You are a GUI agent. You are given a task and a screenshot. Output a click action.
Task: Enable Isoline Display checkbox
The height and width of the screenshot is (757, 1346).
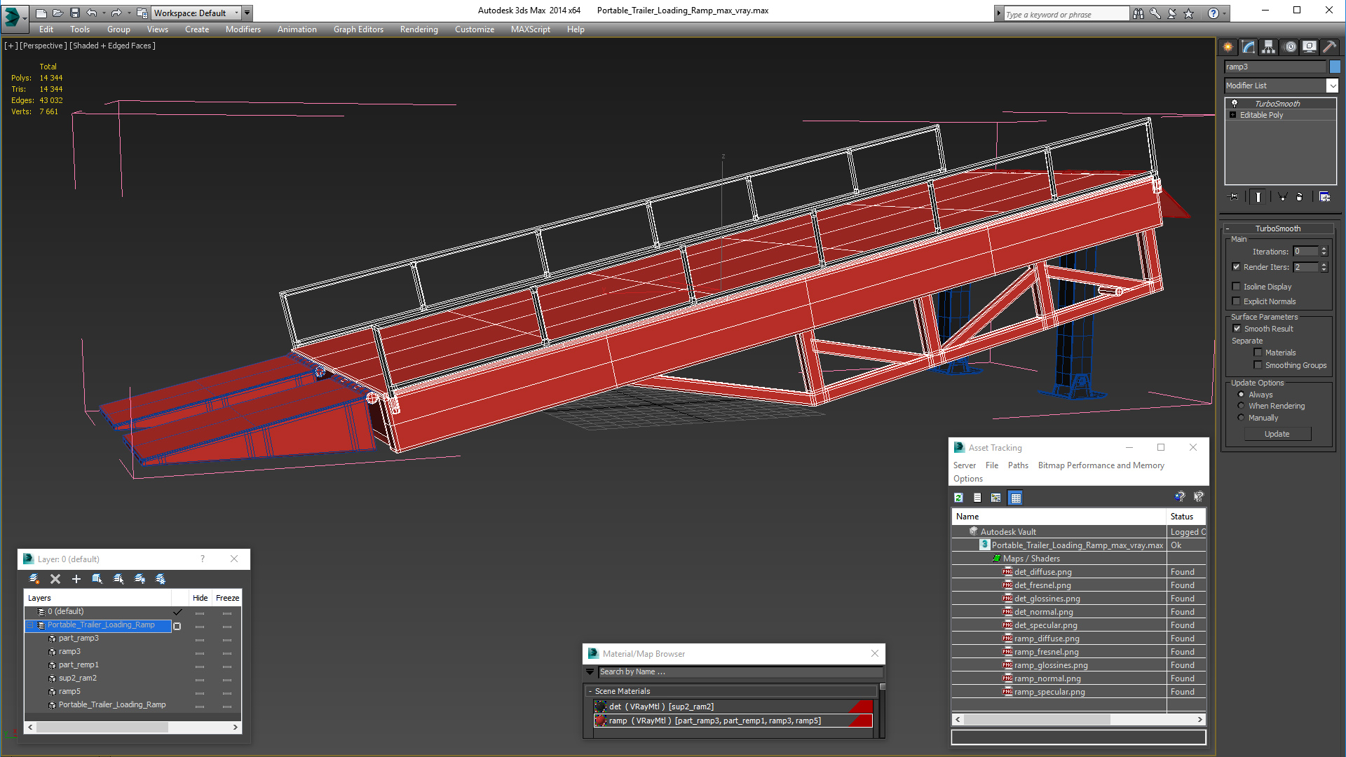point(1237,287)
